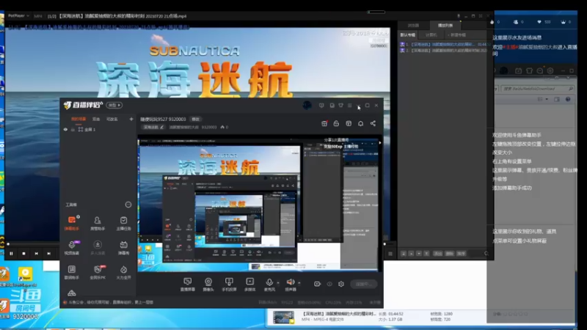
Task: Add 多媒体 multimedia source
Action: (x=249, y=284)
